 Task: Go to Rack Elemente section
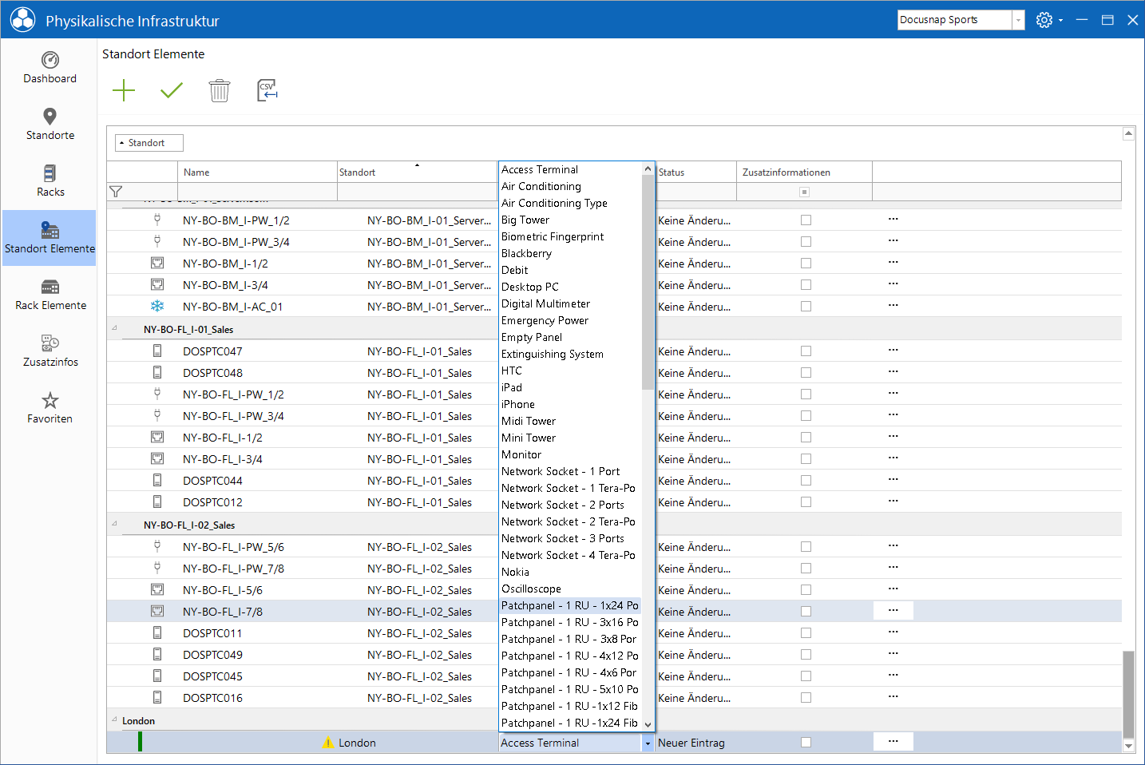point(50,295)
